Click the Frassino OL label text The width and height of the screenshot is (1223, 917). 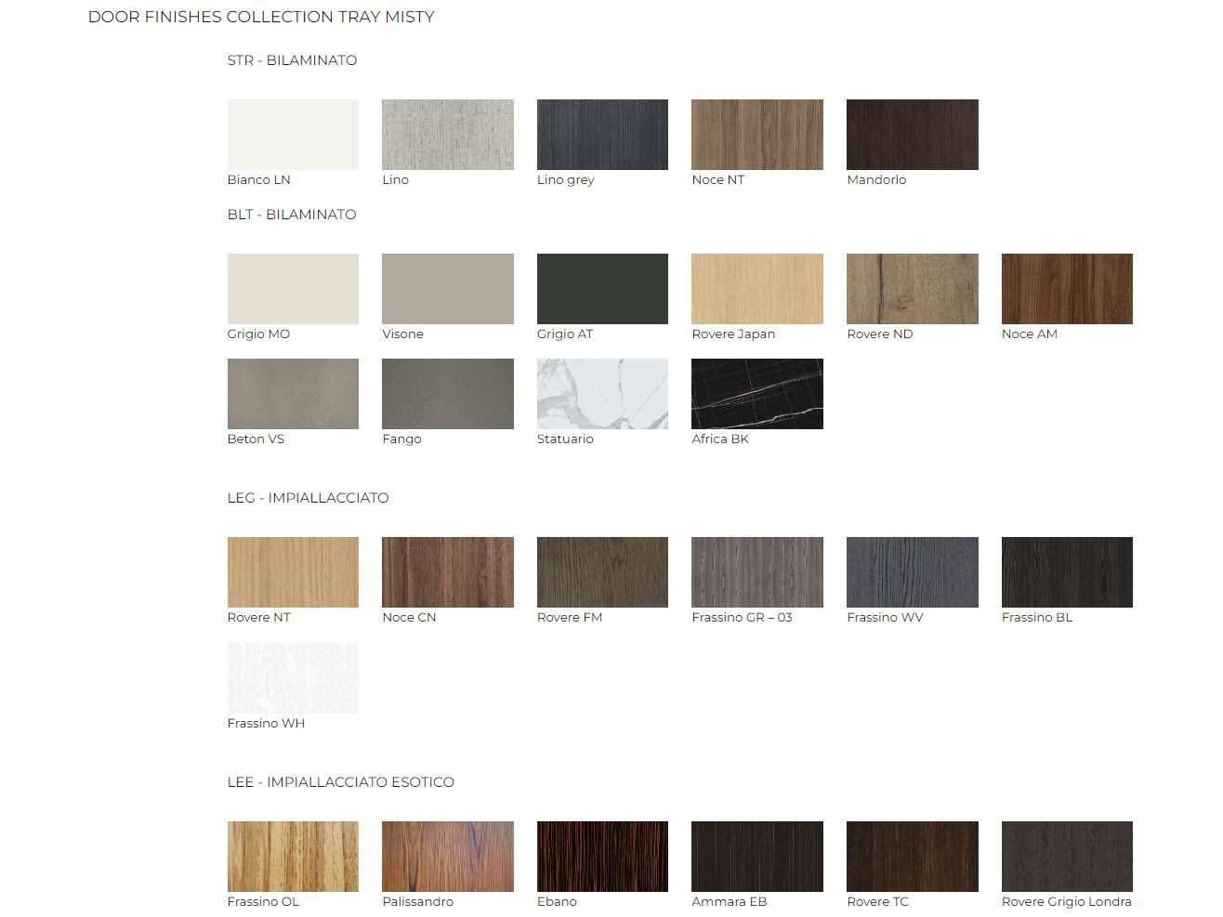pyautogui.click(x=263, y=901)
